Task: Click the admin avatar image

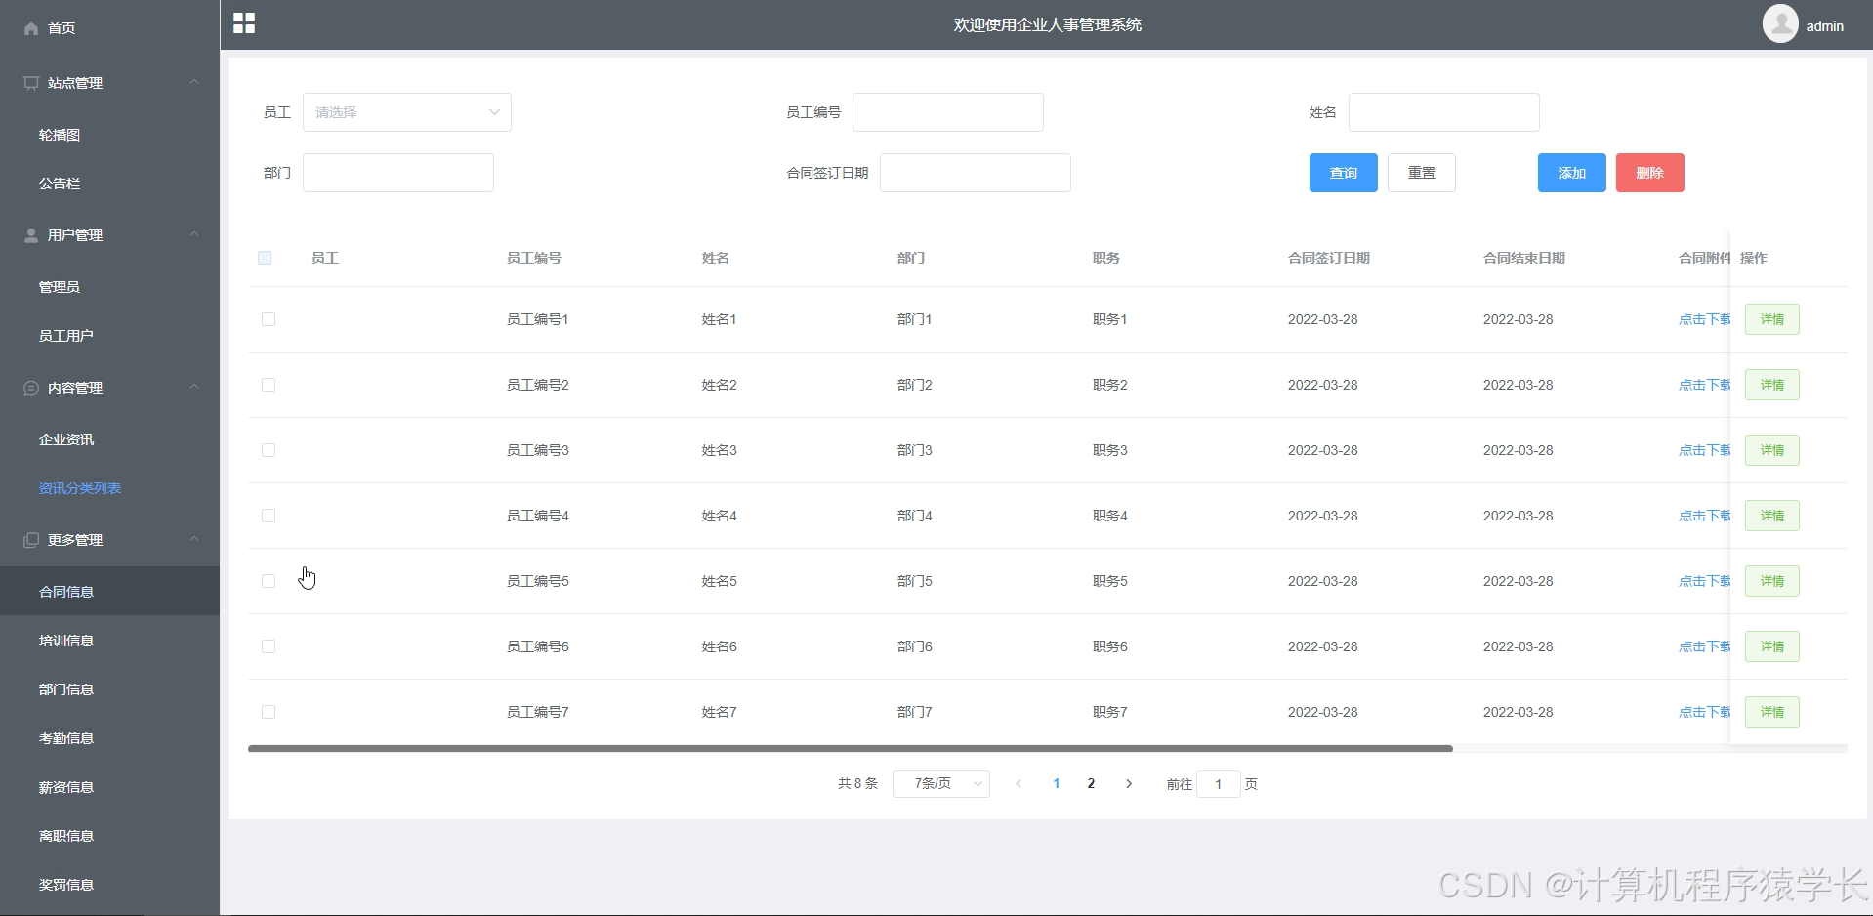Action: point(1780,23)
